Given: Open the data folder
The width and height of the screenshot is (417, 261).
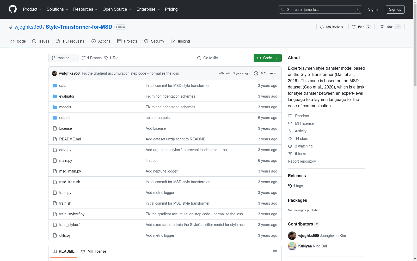Looking at the screenshot, I should point(63,86).
